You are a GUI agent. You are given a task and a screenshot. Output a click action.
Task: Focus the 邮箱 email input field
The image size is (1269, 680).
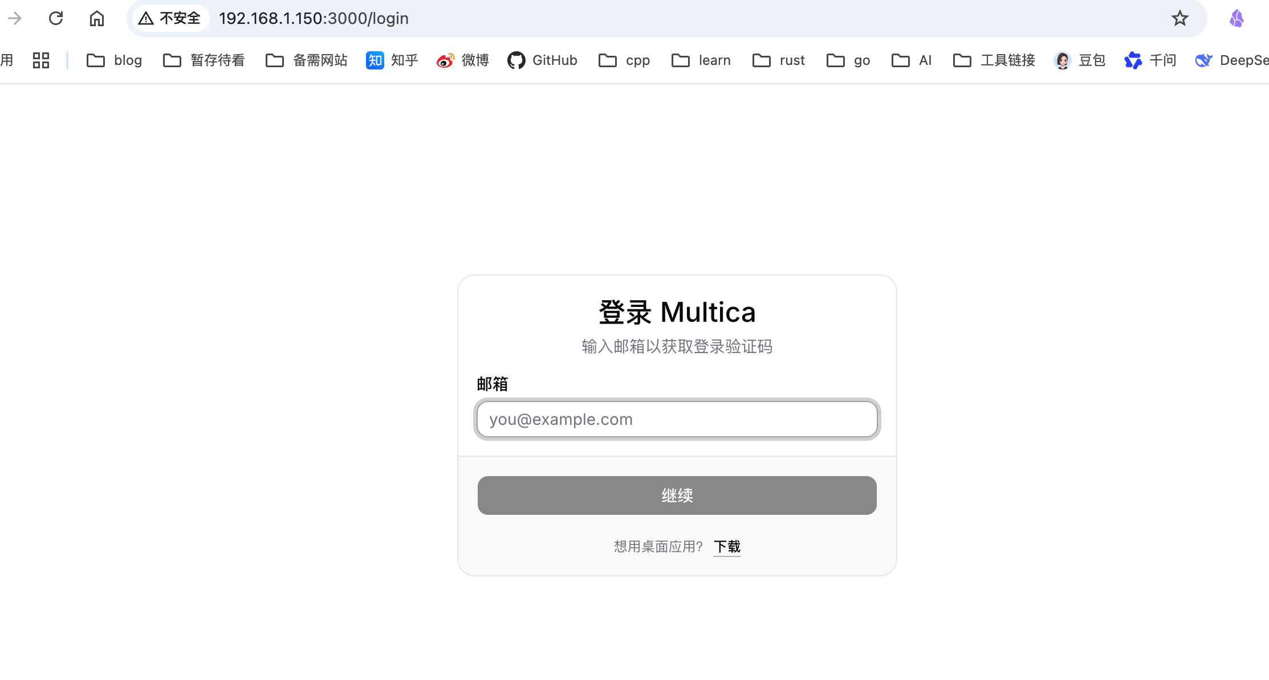pos(677,419)
